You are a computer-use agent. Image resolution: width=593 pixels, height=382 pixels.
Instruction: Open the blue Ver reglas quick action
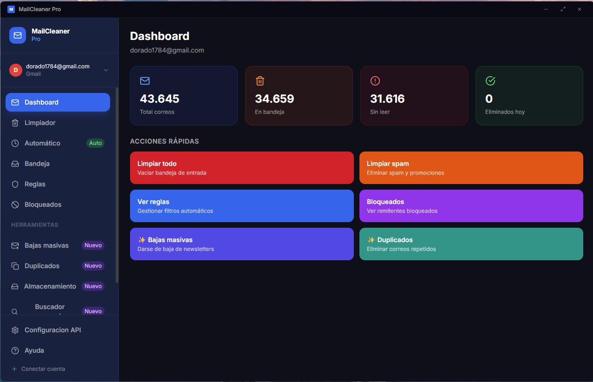pos(242,206)
